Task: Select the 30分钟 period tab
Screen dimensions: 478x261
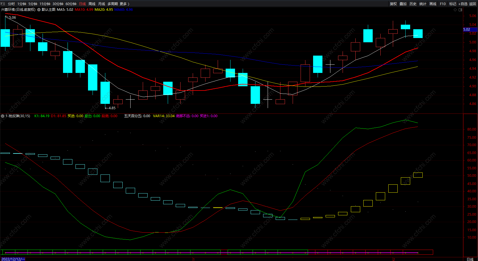Action: 58,4
